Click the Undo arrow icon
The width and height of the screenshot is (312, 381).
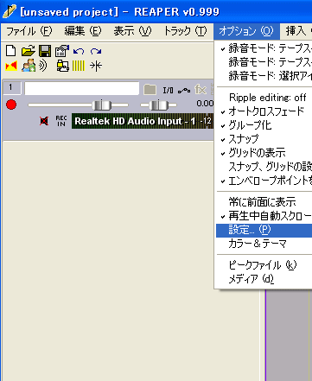point(79,51)
